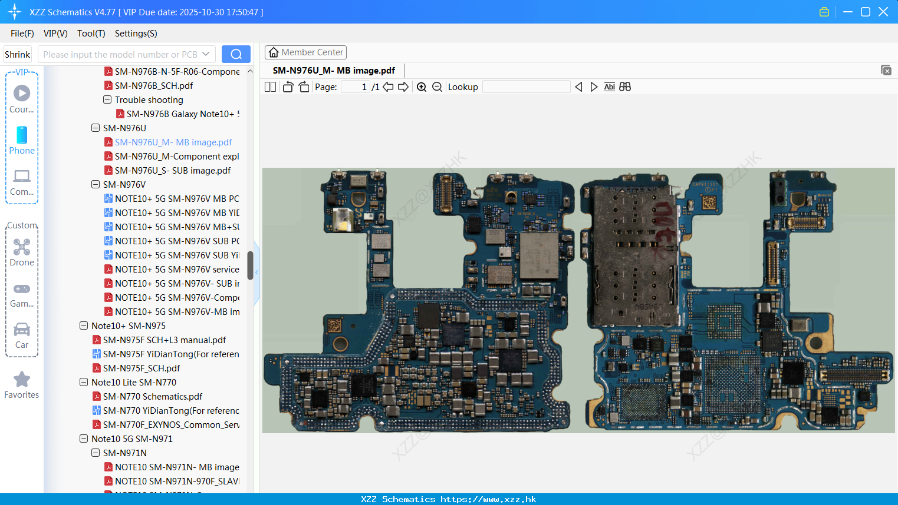This screenshot has width=898, height=505.
Task: Go to the previous PDF page arrow
Action: (388, 87)
